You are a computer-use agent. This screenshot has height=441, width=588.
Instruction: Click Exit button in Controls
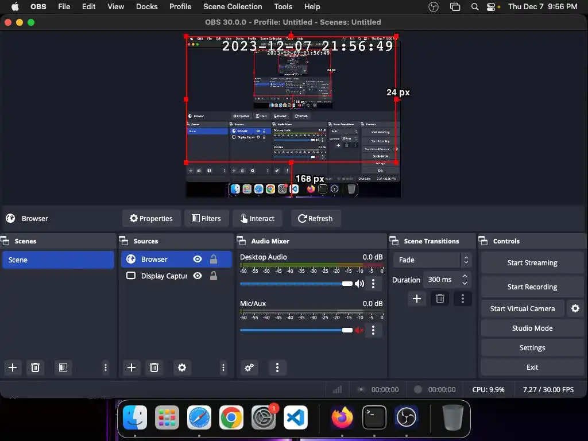click(532, 367)
